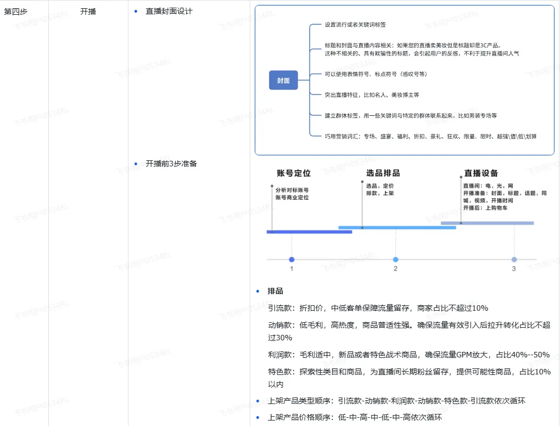Viewport: 560px width, 426px height.
Task: Select the '开播前3步准备' bullet item
Action: 171,164
